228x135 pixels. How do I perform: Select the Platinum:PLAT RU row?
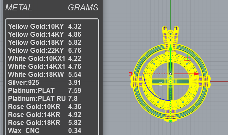[x=43, y=99]
